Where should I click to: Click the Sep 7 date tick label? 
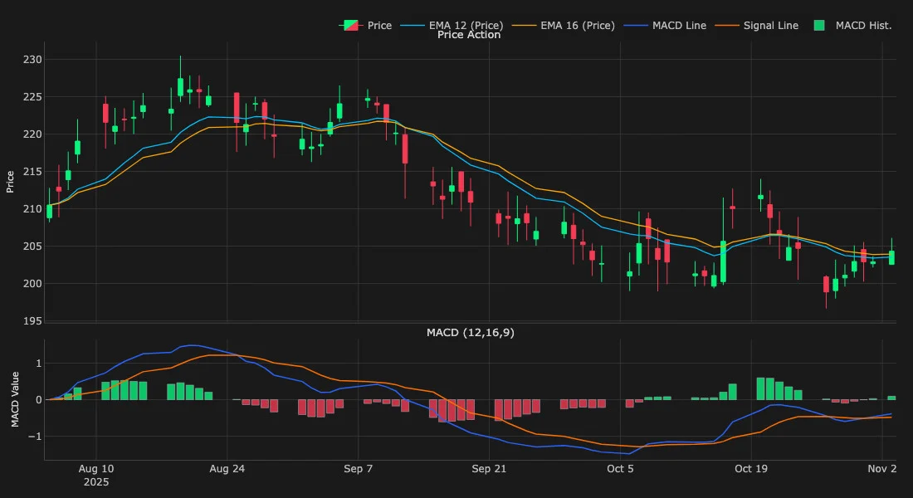tap(358, 469)
